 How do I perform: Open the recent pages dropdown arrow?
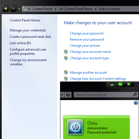pos(19,9)
